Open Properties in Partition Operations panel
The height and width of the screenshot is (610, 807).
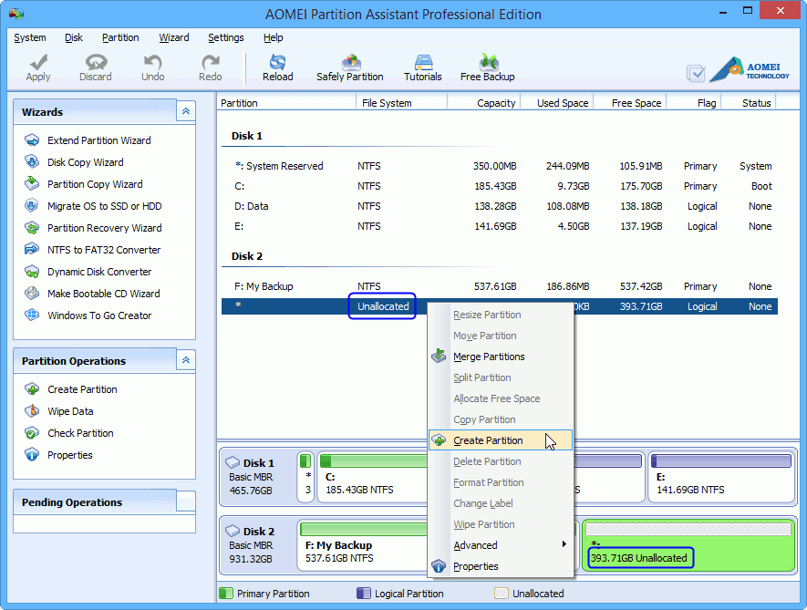(x=70, y=455)
